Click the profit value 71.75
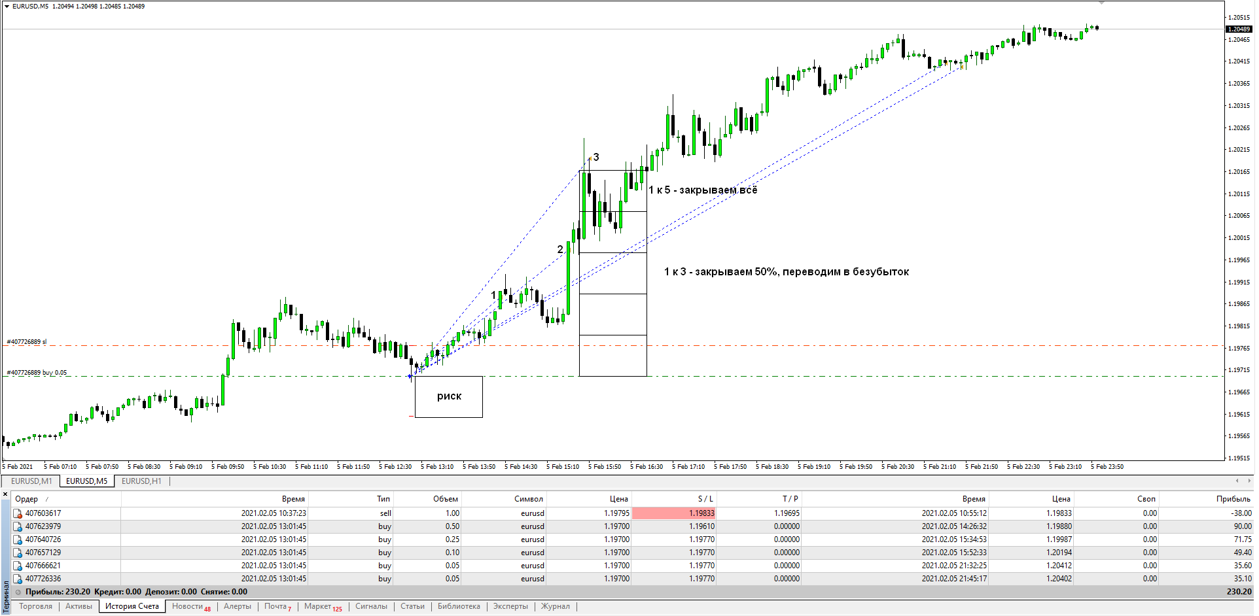 point(1243,539)
